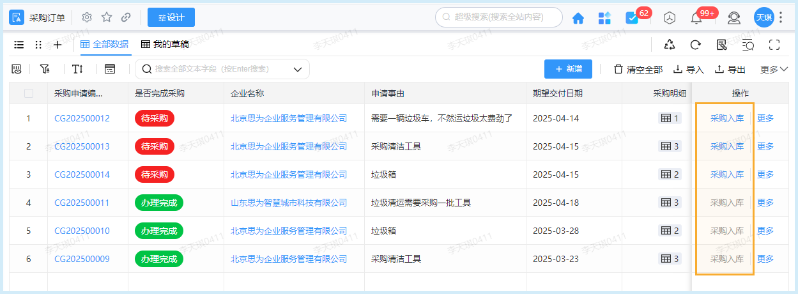This screenshot has height=294, width=798.
Task: Click 待采购 status tag for CG202500012
Action: [155, 118]
